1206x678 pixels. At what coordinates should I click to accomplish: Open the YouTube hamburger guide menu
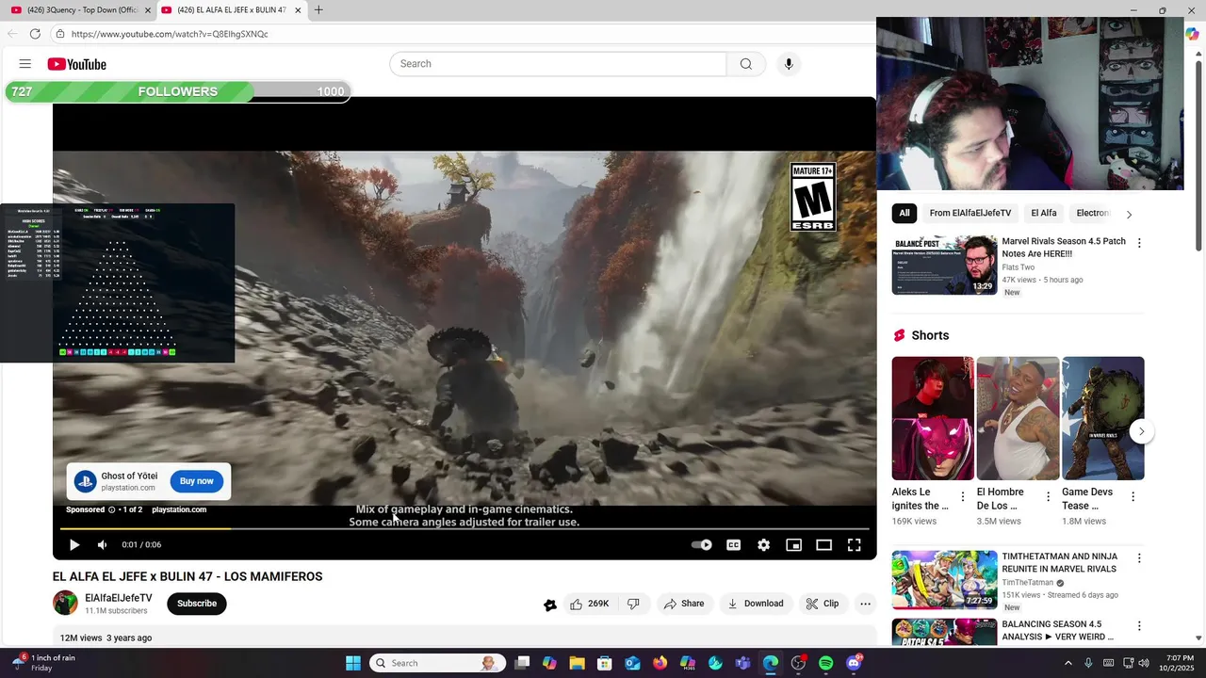(25, 64)
